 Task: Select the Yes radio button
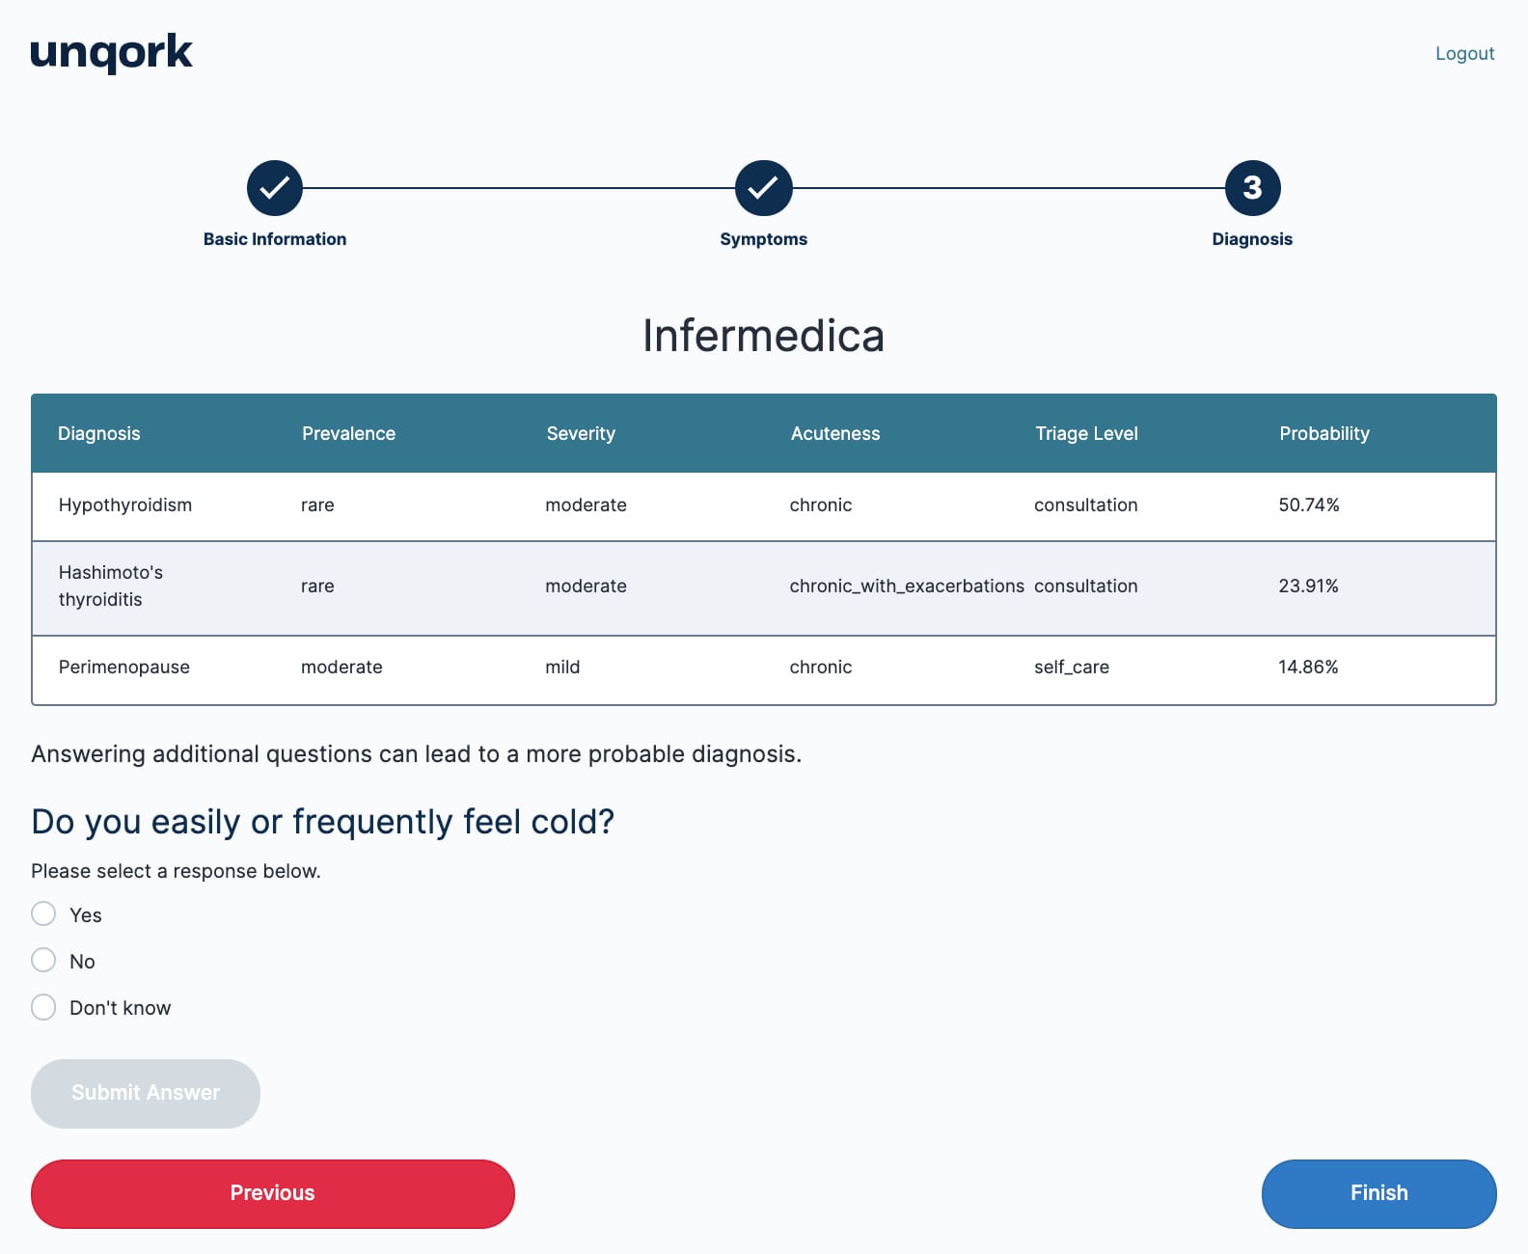[43, 913]
